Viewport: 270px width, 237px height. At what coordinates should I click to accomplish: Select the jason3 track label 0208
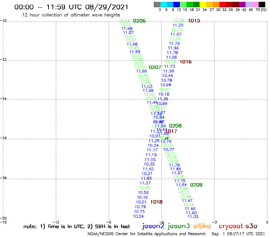175,126
